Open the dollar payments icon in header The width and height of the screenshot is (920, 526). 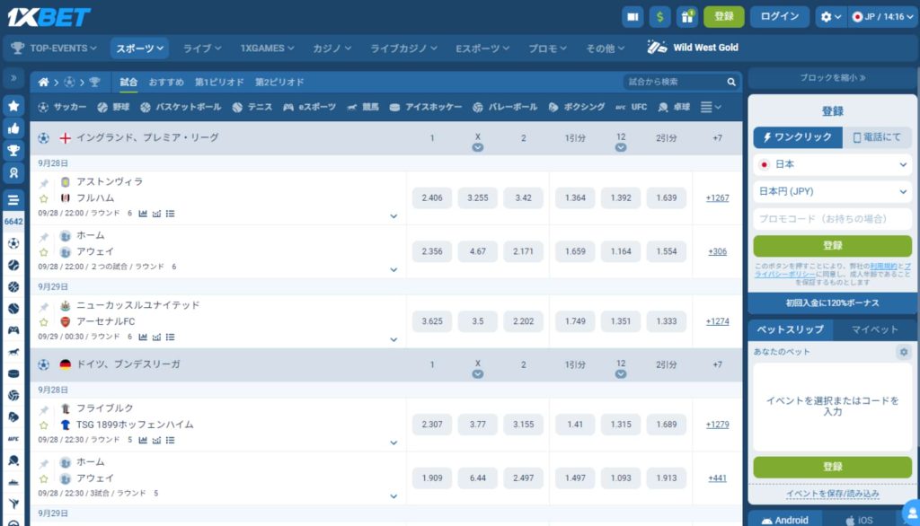660,16
